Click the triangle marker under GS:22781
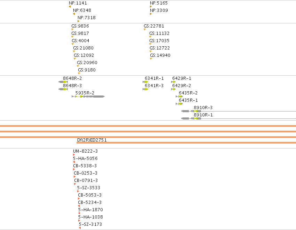 pos(145,30)
